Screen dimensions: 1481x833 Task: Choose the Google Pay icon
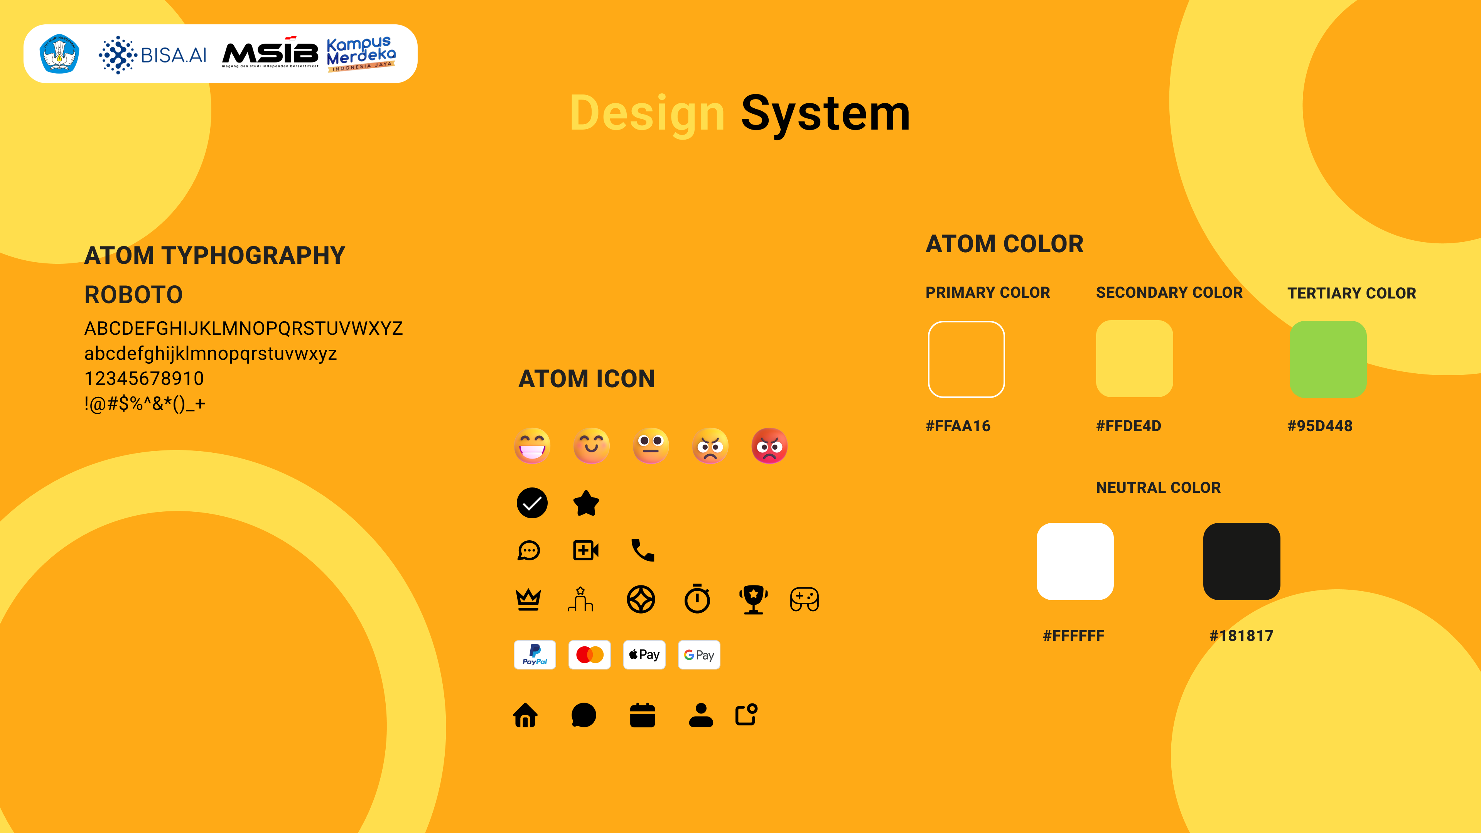coord(699,655)
